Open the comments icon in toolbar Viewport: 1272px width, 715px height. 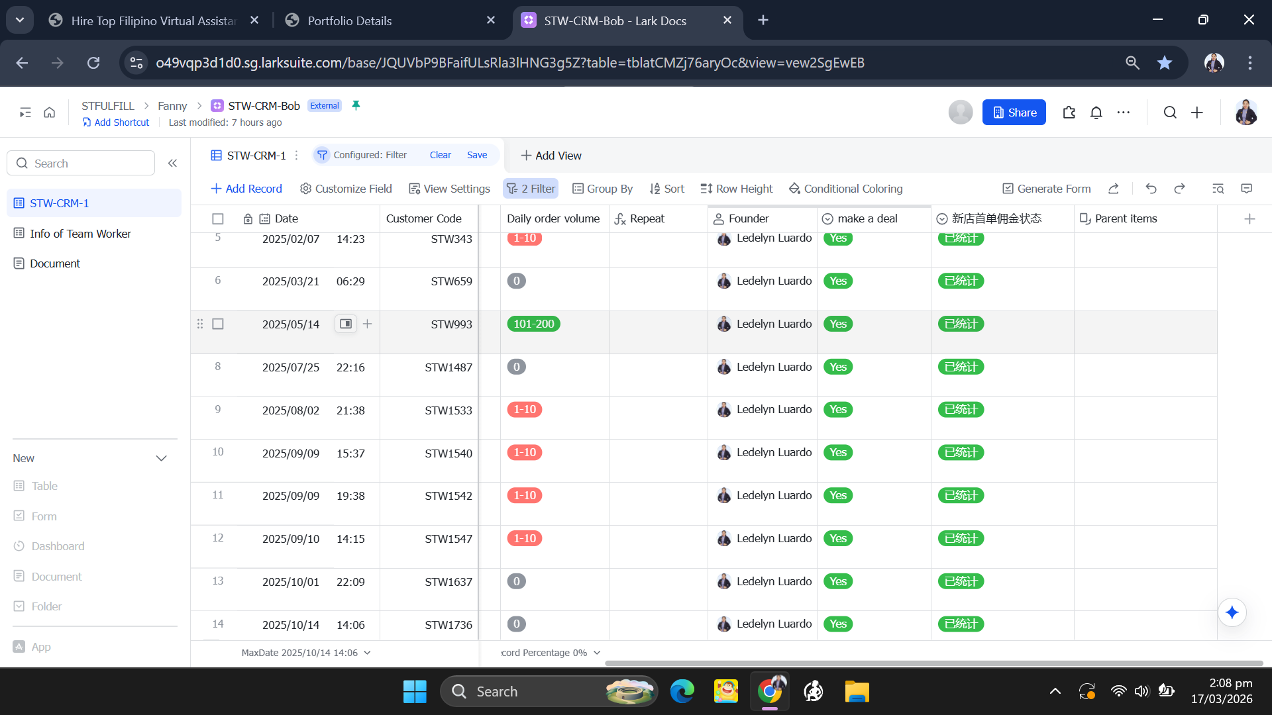pos(1246,189)
